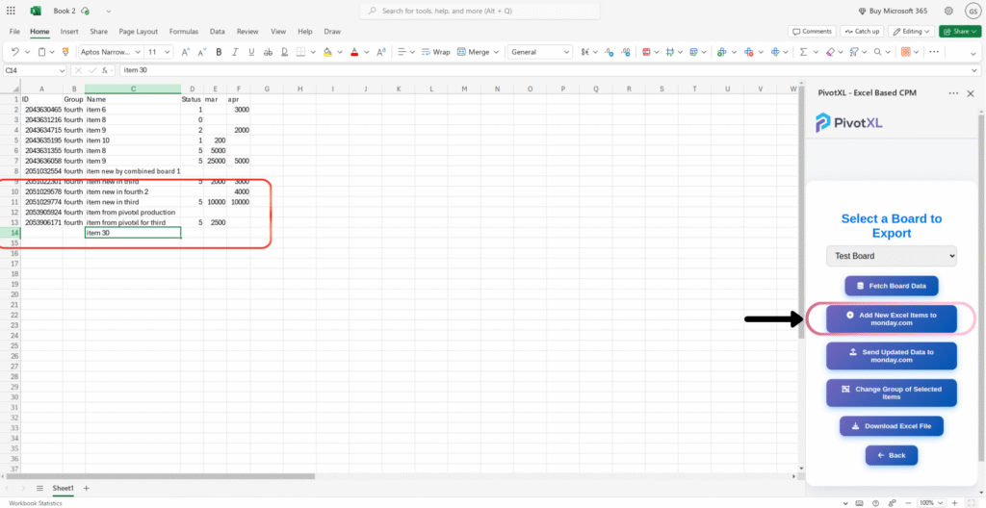This screenshot has width=986, height=508.
Task: Click Send Updated Data to monday.com
Action: (891, 356)
